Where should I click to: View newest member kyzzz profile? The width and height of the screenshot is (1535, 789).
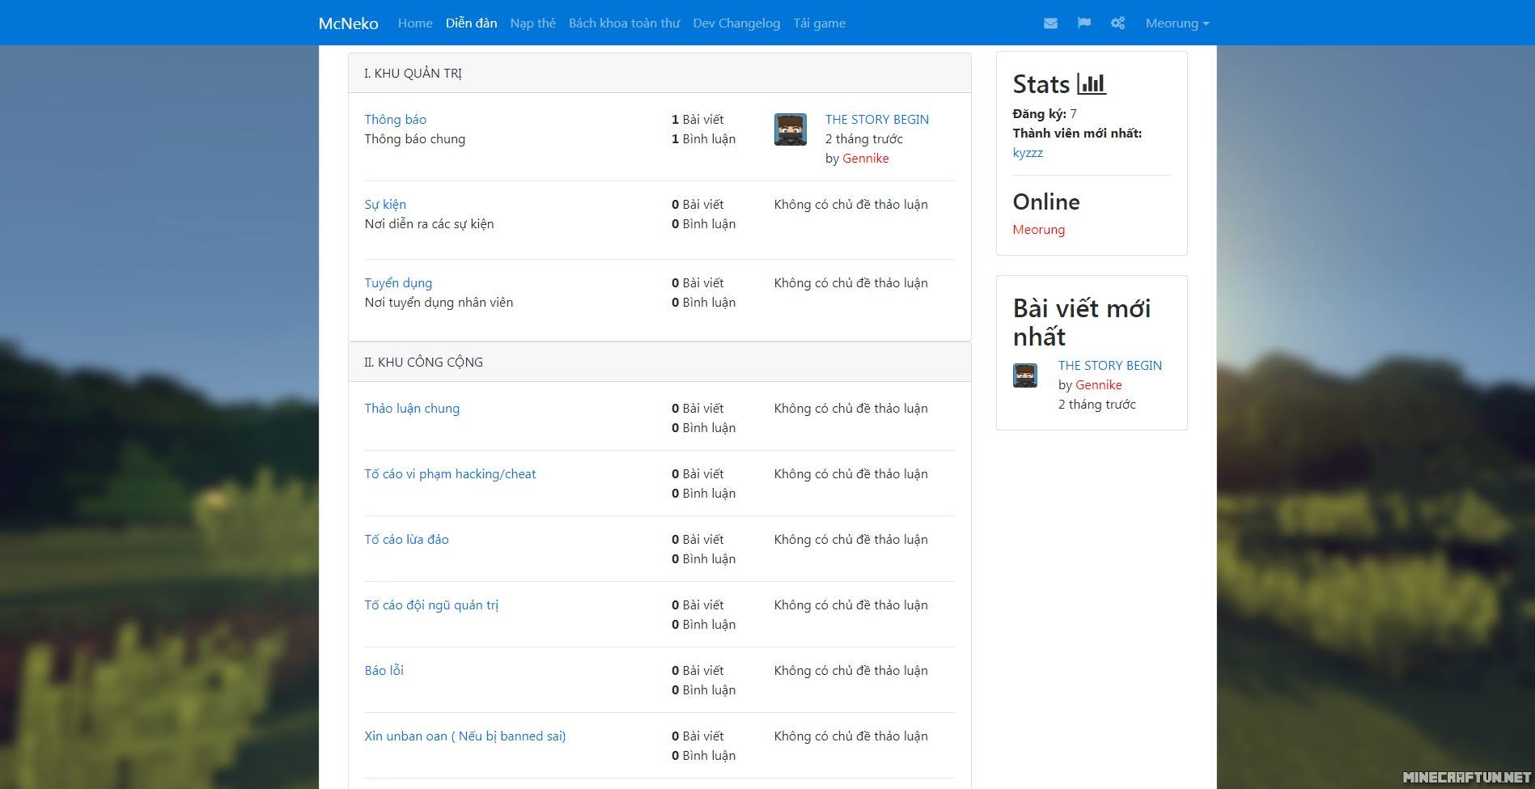coord(1028,153)
